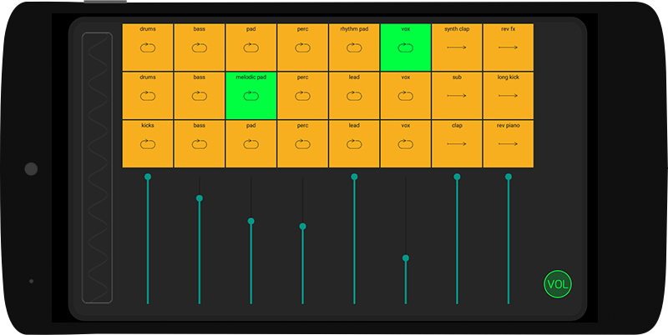668x335 pixels.
Task: Click the volume slider handle below kicks column
Action: coord(148,177)
